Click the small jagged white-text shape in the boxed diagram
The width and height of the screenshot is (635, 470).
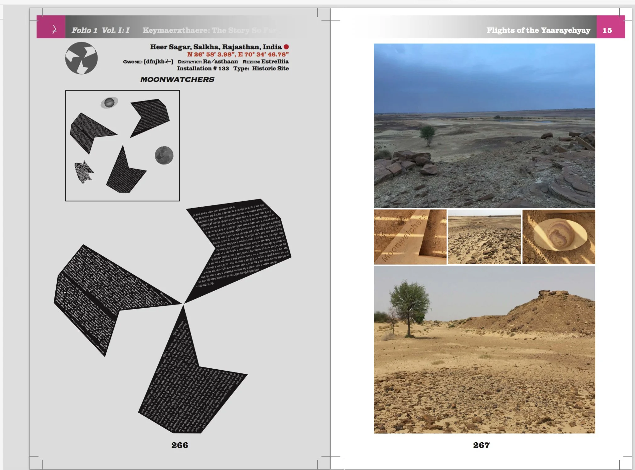[83, 172]
